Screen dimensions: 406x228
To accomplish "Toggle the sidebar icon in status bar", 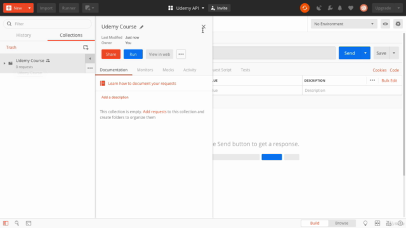I will click(x=6, y=223).
